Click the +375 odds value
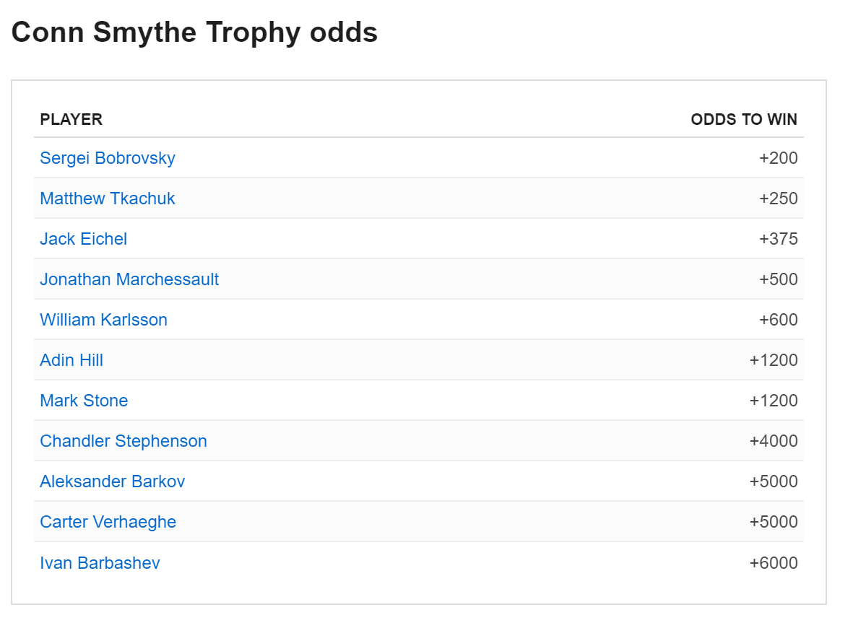Image resolution: width=866 pixels, height=628 pixels. [778, 239]
